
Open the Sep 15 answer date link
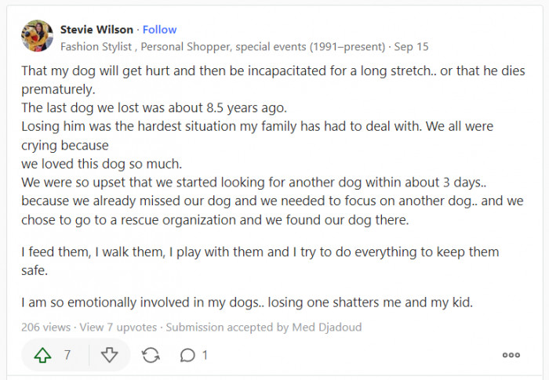click(412, 46)
